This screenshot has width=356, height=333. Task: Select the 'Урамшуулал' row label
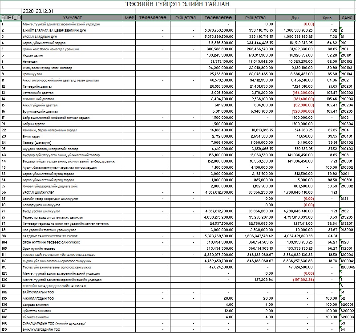[x=32, y=74]
